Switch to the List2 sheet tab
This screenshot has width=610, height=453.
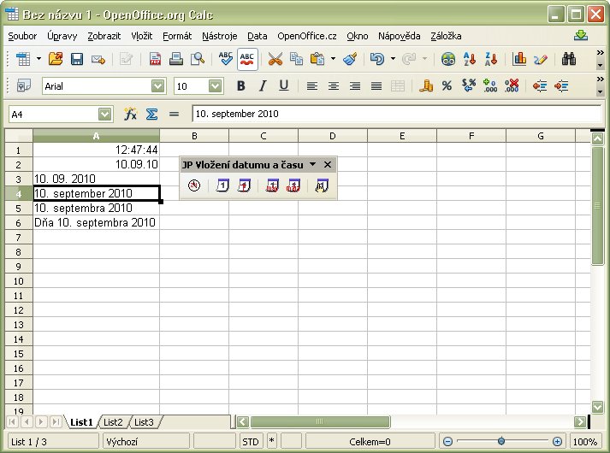[x=114, y=422]
